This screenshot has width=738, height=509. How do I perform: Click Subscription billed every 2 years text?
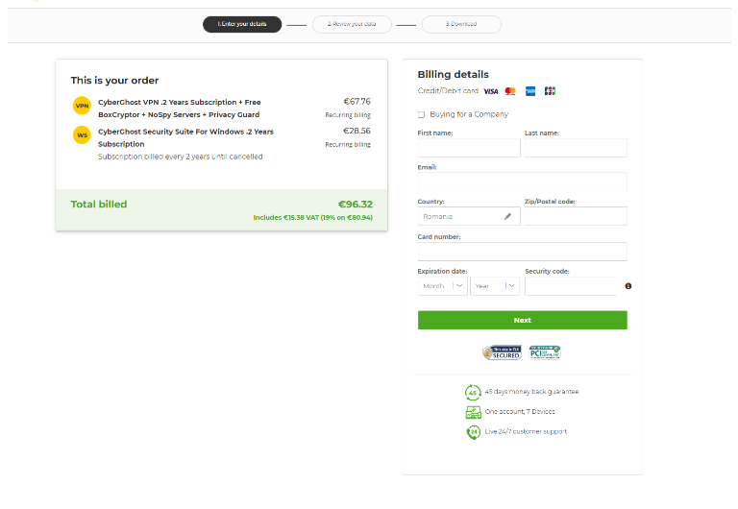[181, 157]
